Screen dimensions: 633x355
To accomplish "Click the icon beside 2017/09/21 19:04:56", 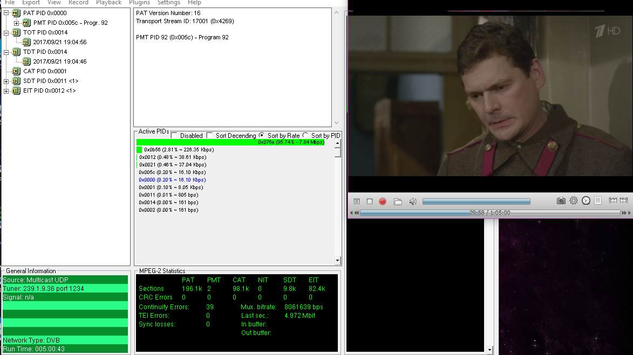I will pyautogui.click(x=26, y=43).
